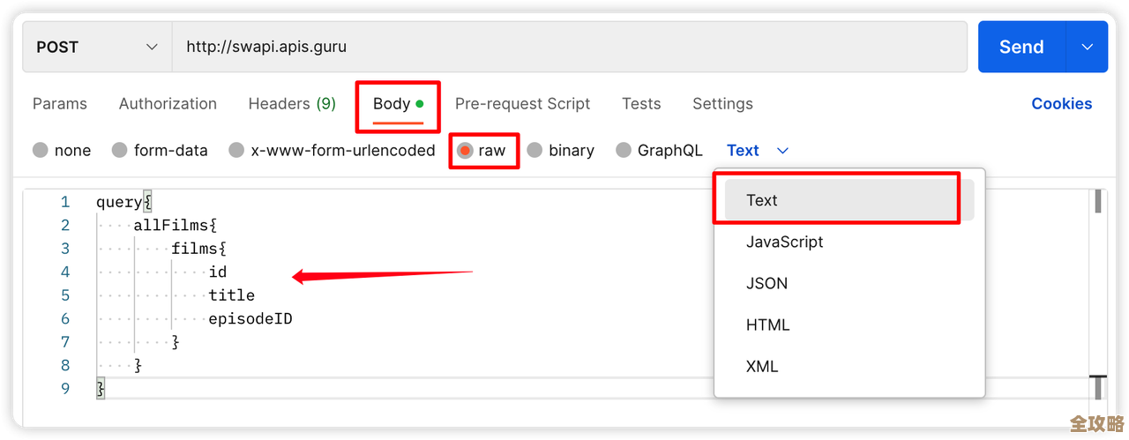This screenshot has width=1129, height=440.
Task: Open the POST method dropdown
Action: (97, 47)
